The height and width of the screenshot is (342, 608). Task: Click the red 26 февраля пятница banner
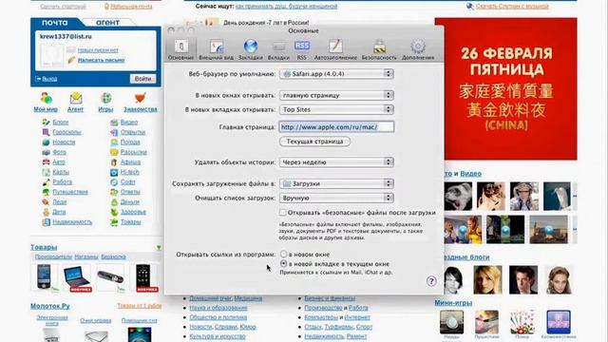tap(506, 88)
